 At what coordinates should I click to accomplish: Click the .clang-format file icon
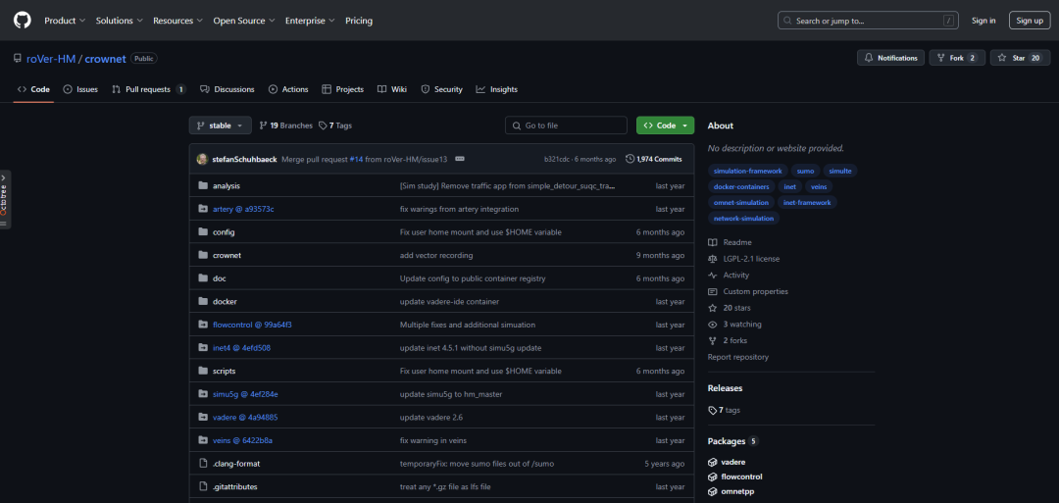203,463
